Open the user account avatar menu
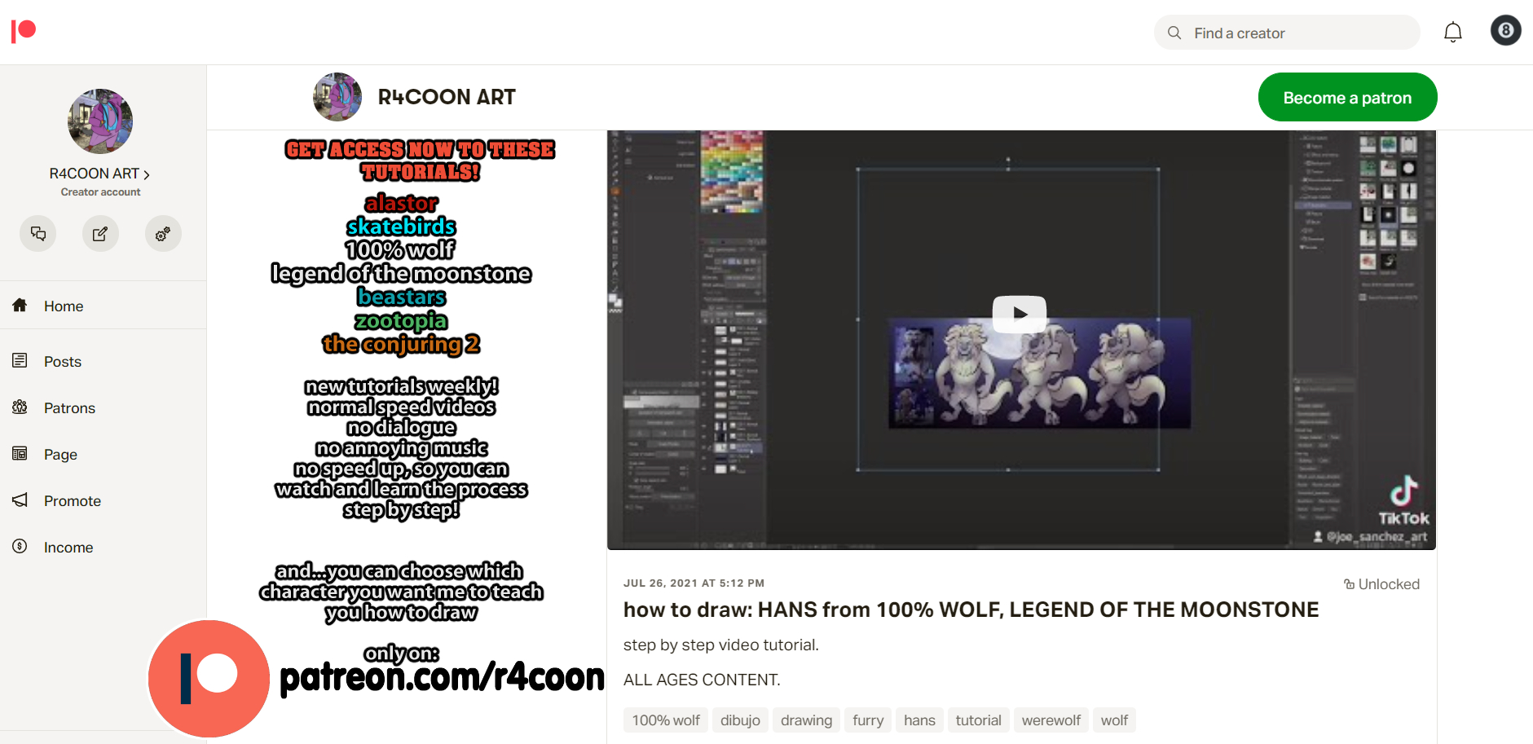The width and height of the screenshot is (1533, 744). click(1505, 31)
